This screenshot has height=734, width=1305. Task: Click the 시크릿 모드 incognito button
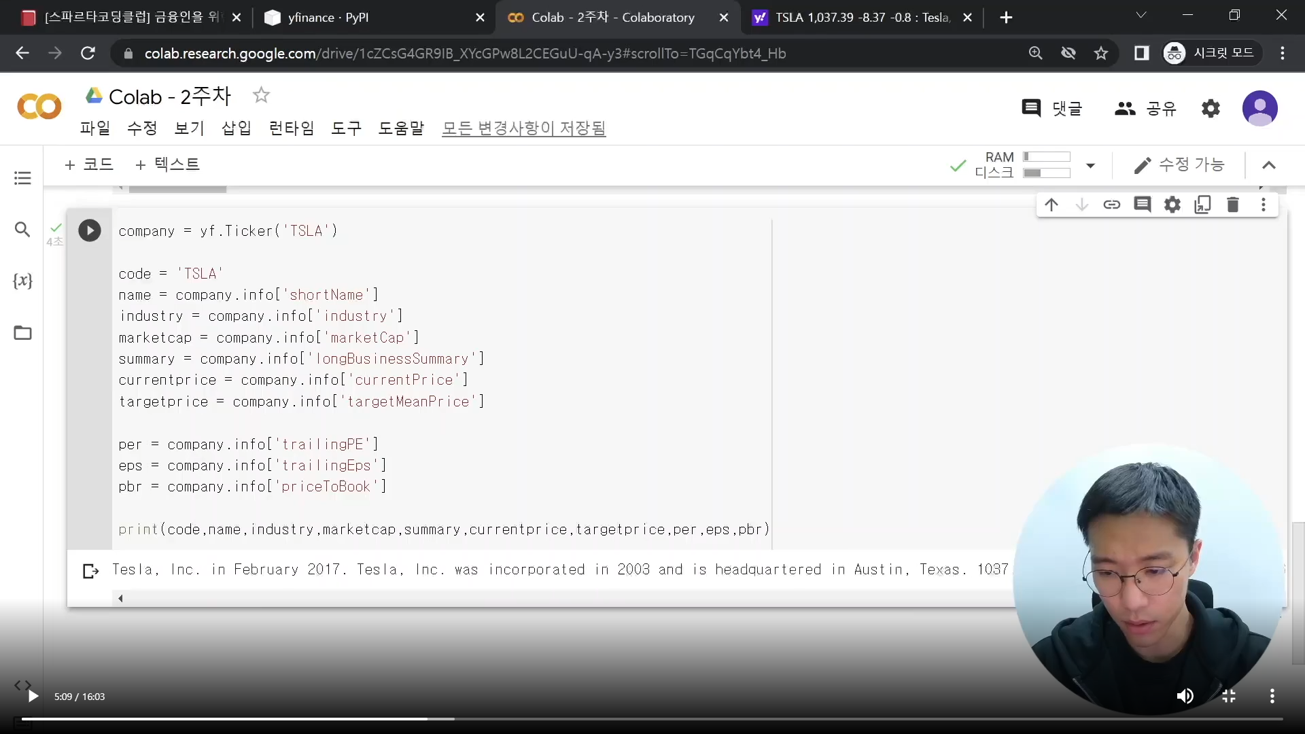pos(1213,53)
